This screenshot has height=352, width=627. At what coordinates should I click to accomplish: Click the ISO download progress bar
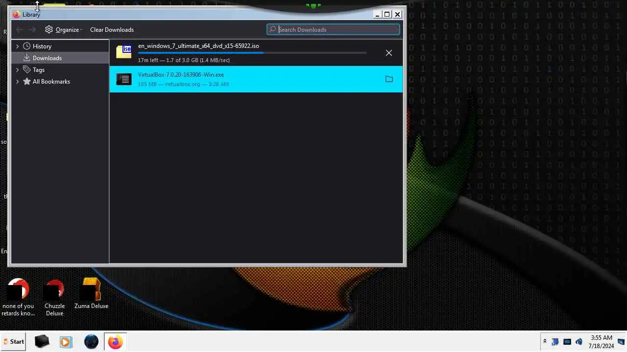[252, 53]
